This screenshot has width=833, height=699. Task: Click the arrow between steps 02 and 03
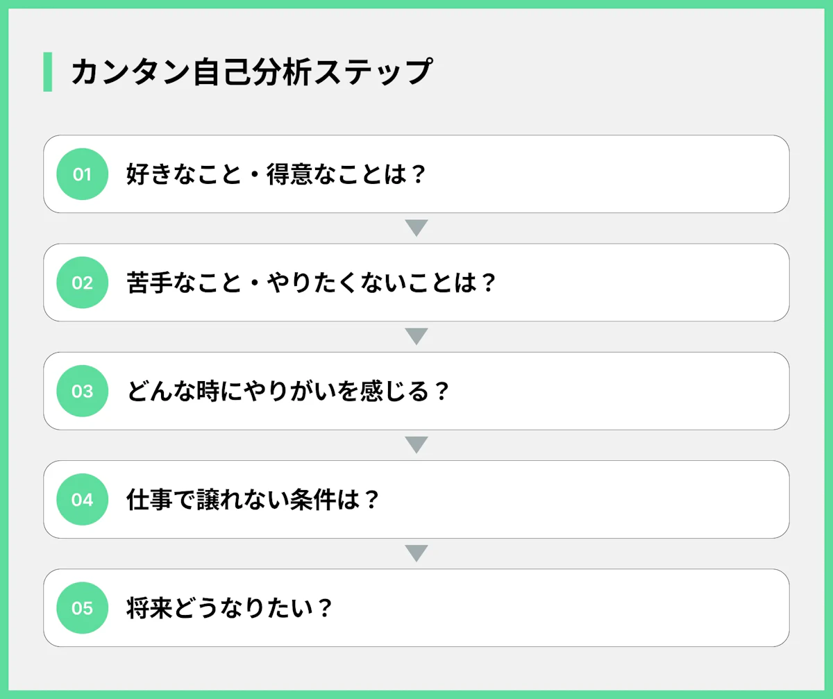[416, 337]
